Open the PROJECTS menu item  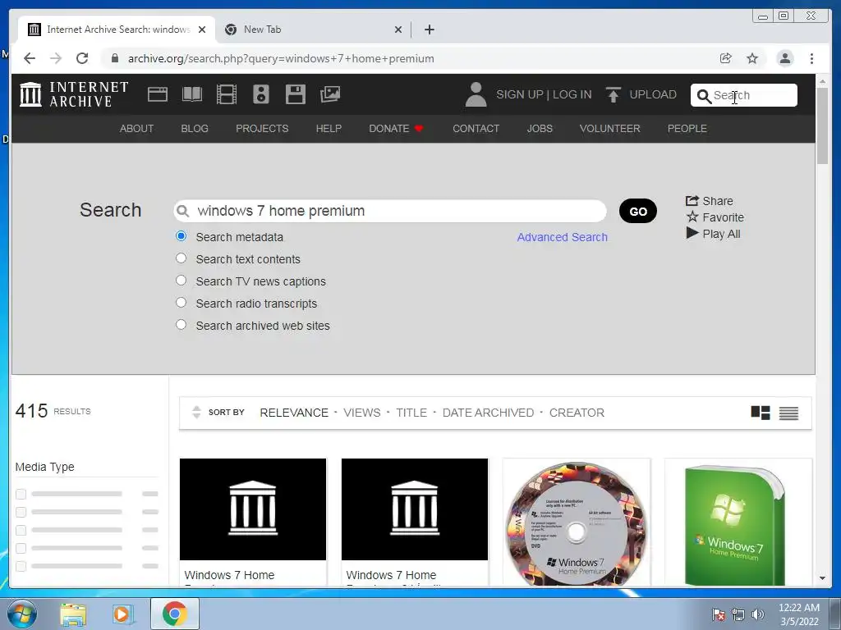[x=262, y=129]
